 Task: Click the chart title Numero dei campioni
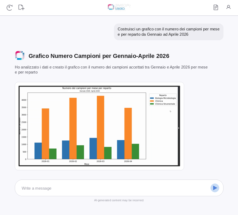pyautogui.click(x=87, y=88)
